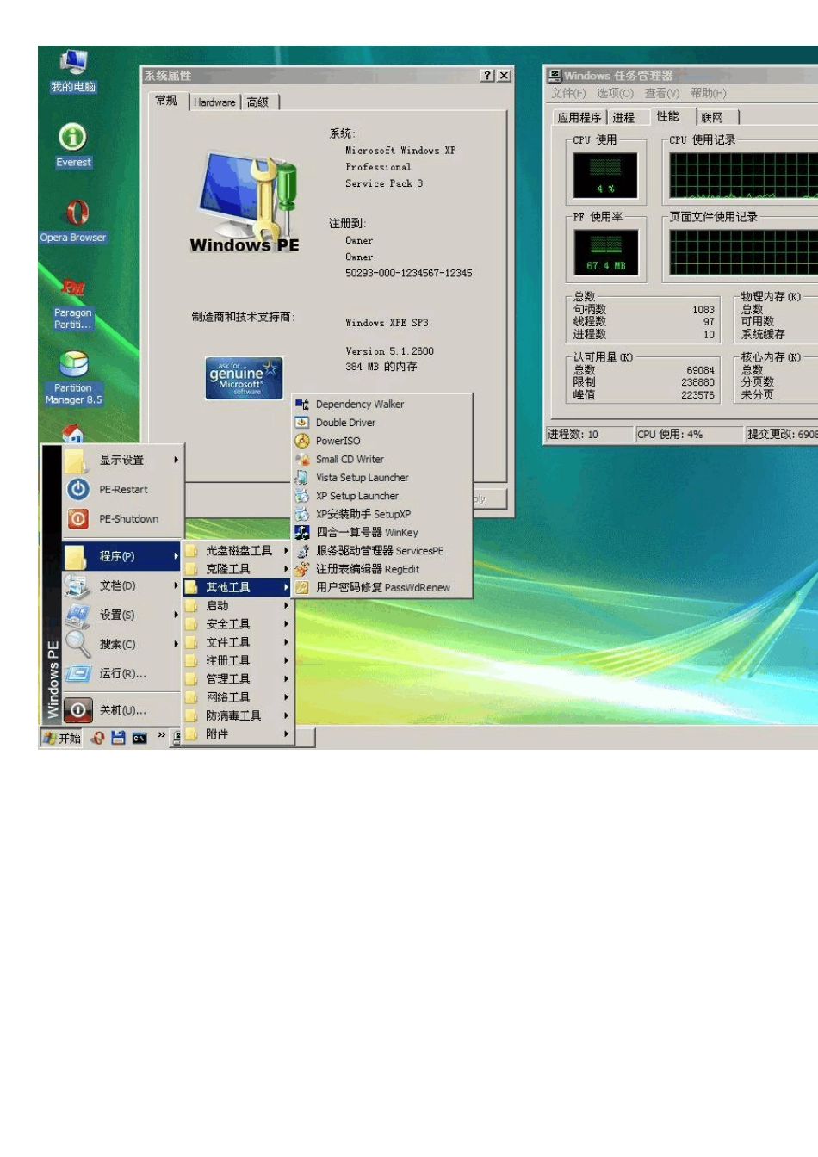Viewport: 818px width, 1157px height.
Task: Open 注册工具 folder submenu
Action: [238, 660]
